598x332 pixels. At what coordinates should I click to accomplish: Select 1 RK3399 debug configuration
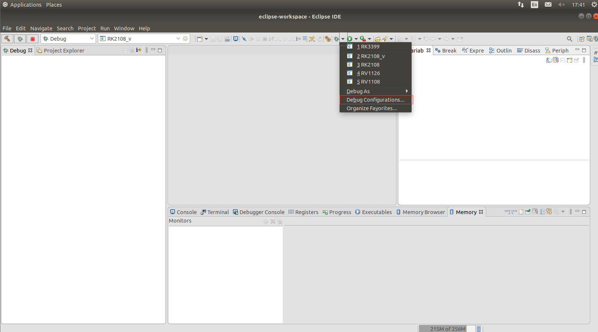click(375, 47)
